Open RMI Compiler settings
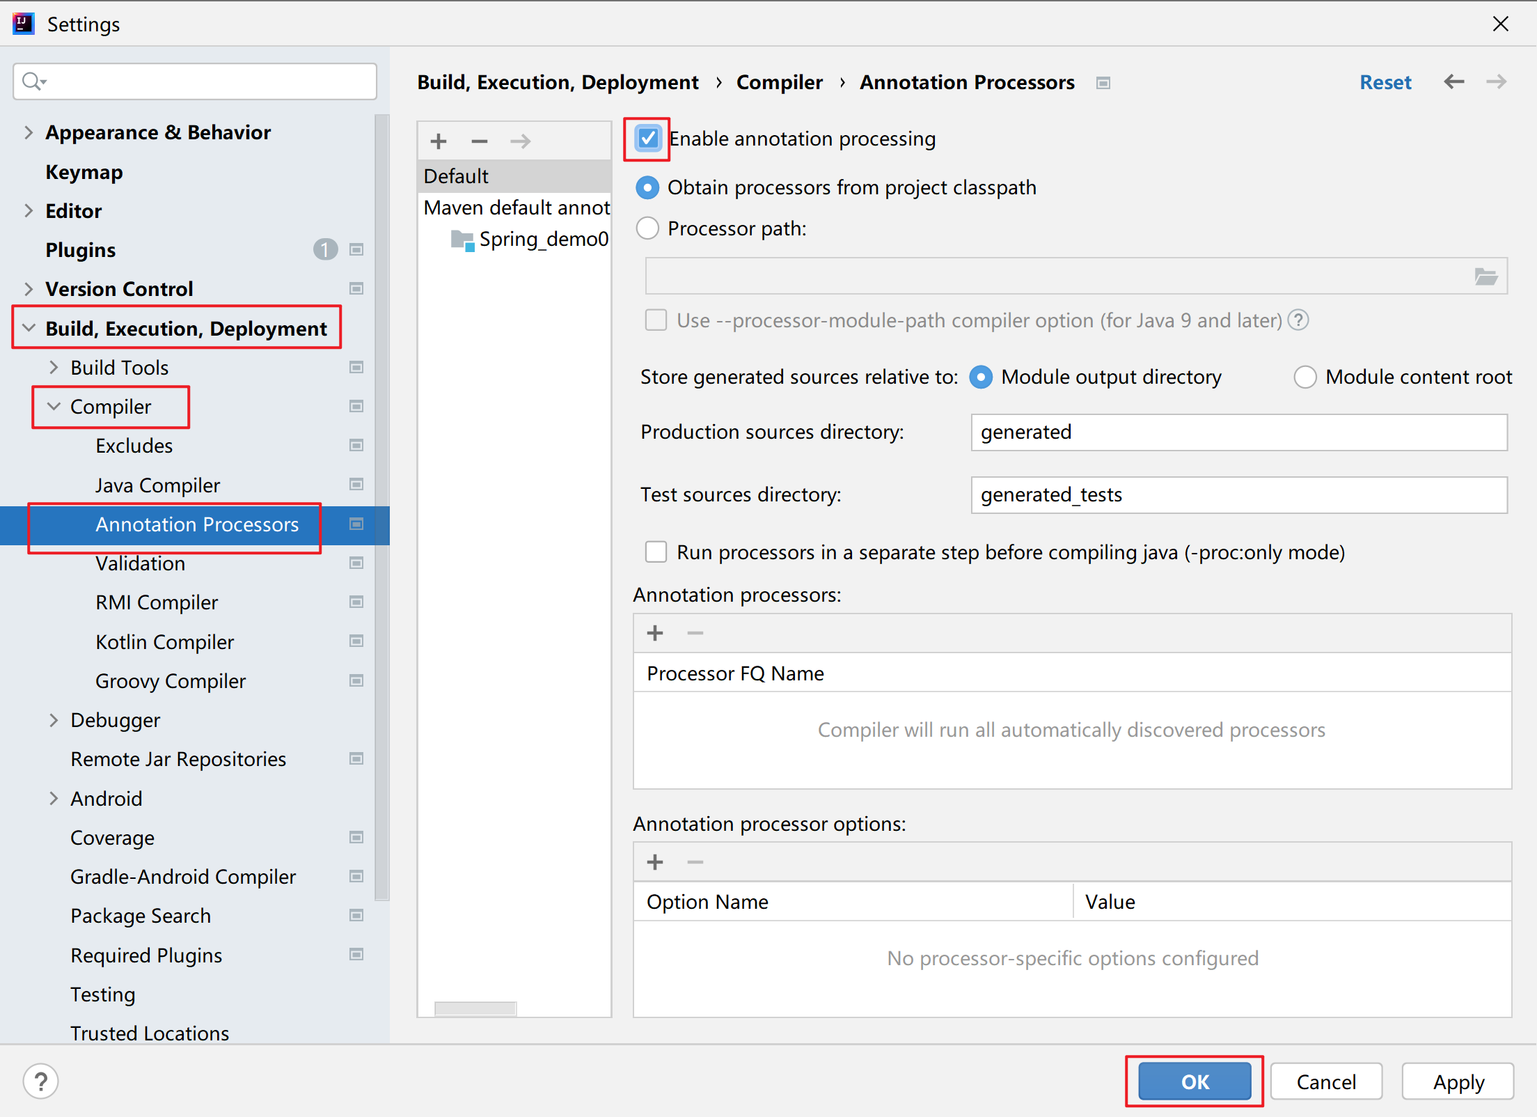Viewport: 1537px width, 1117px height. coord(157,602)
